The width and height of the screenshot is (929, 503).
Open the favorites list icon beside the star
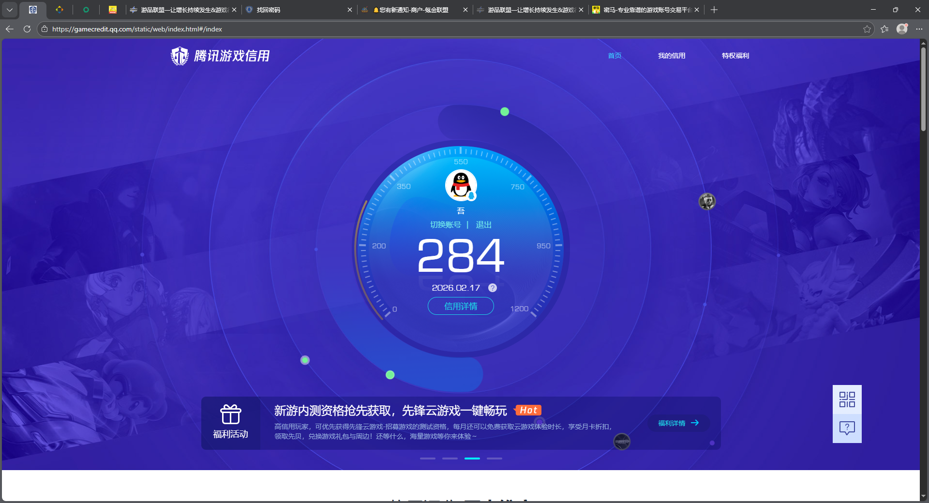click(x=885, y=29)
